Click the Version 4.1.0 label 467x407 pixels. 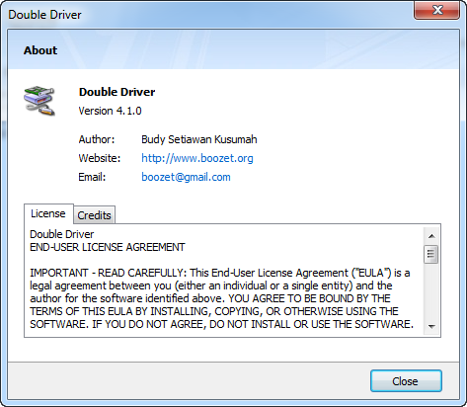110,111
